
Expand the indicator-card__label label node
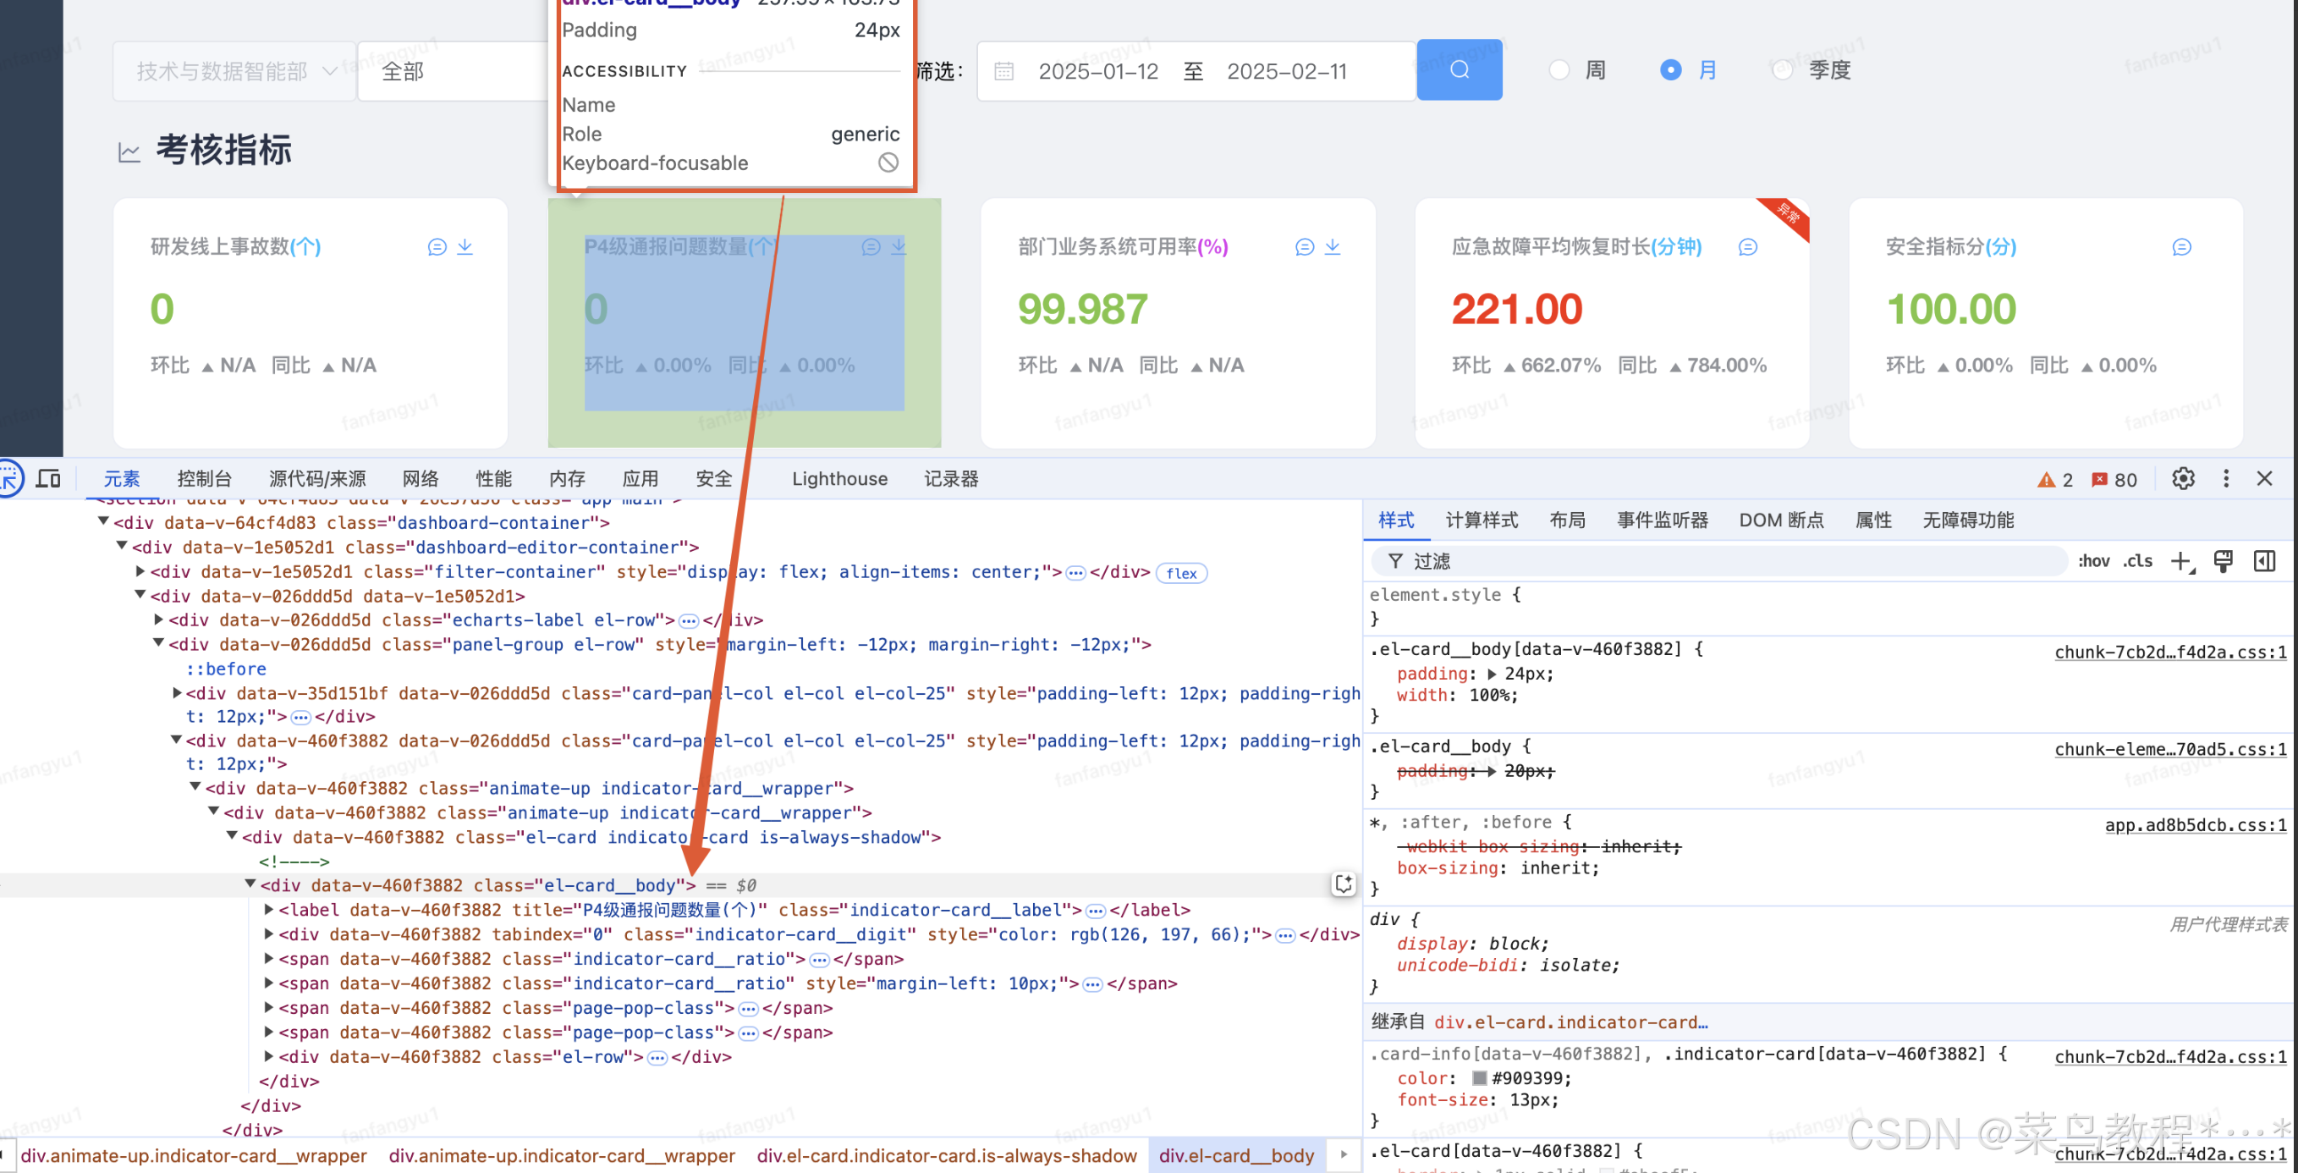(268, 910)
